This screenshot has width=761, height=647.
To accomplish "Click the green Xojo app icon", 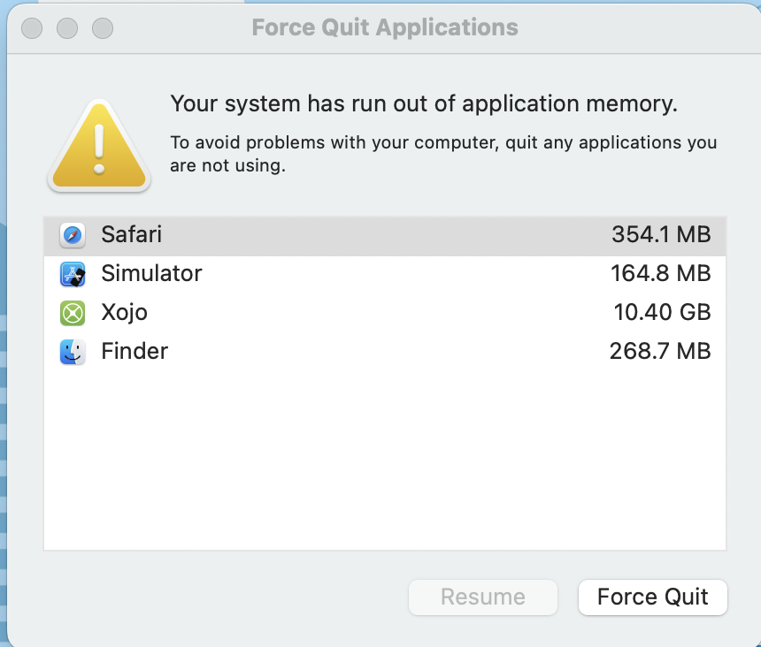I will 73,313.
